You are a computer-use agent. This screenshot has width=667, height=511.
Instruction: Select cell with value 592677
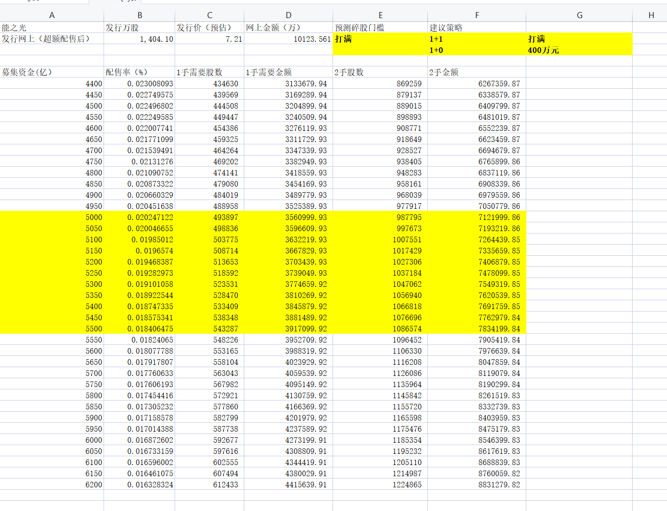[209, 440]
